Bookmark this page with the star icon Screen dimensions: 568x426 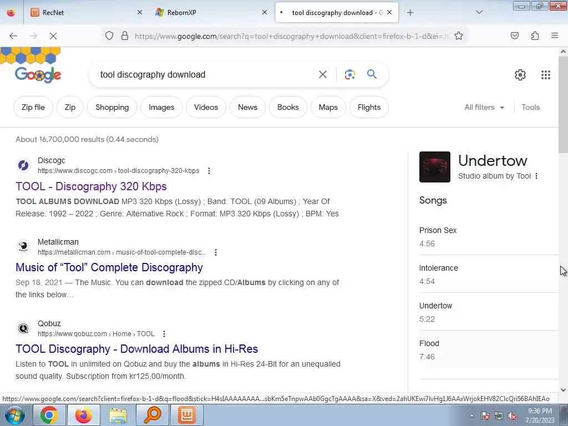click(459, 35)
